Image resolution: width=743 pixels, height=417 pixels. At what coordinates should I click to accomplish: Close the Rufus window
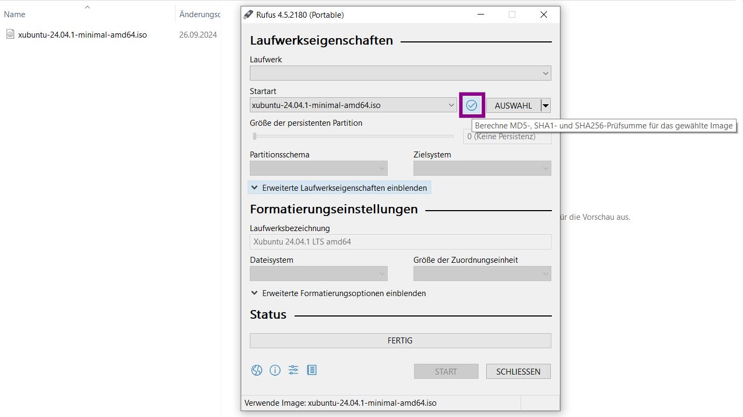(544, 15)
